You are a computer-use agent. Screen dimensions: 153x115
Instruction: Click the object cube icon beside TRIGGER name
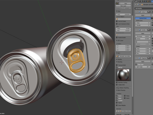[142, 4]
